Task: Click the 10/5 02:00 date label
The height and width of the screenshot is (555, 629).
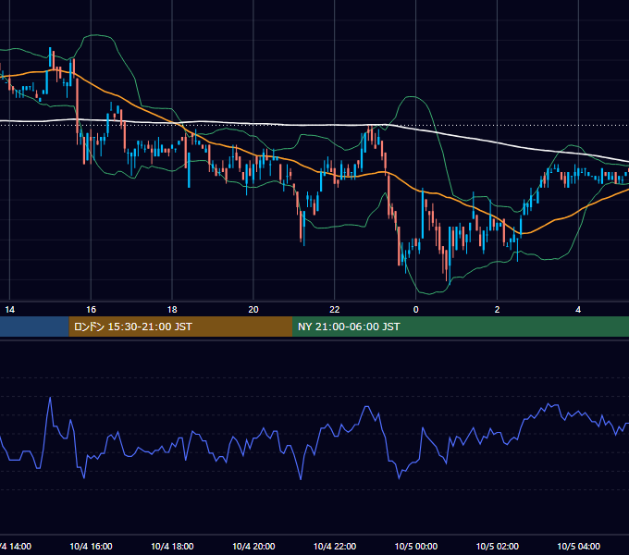Action: coord(497,546)
